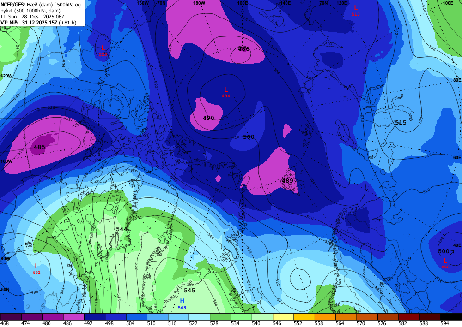This screenshot has width=462, height=327.
Task: Click the 515 thickness label
Action: (401, 123)
